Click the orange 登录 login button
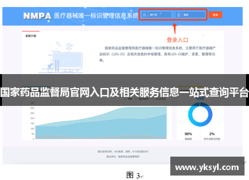This screenshot has width=249, height=180. (215, 15)
